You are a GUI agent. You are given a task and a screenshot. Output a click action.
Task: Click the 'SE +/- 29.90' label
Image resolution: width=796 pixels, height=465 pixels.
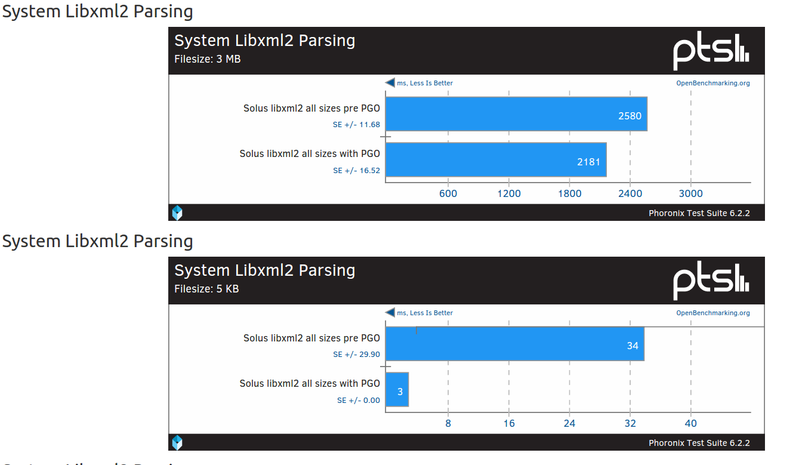pos(356,355)
